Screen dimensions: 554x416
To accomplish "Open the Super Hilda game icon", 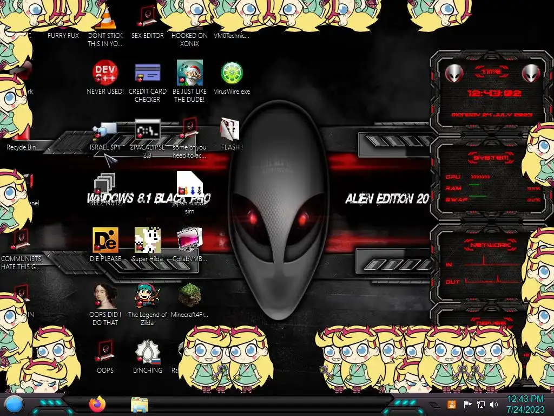I will point(147,240).
